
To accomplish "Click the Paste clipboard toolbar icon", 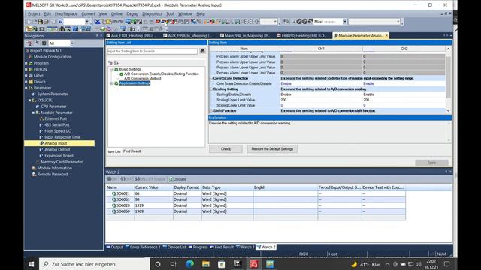I will (x=109, y=22).
